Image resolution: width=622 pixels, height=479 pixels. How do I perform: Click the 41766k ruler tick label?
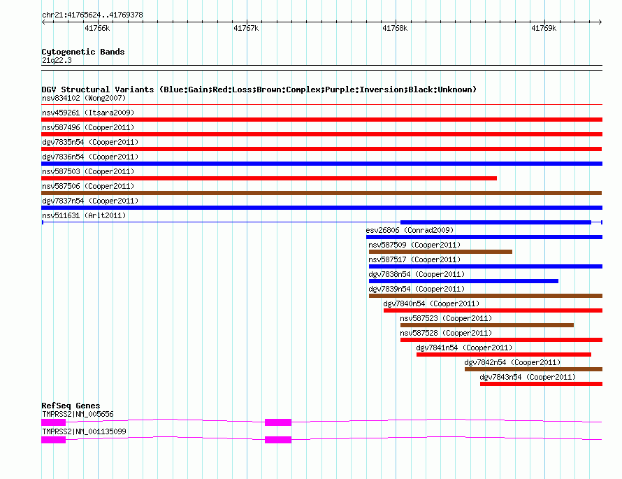[x=97, y=28]
